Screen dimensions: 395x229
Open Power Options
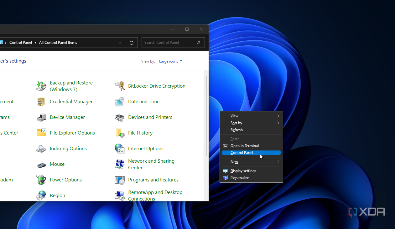click(65, 180)
